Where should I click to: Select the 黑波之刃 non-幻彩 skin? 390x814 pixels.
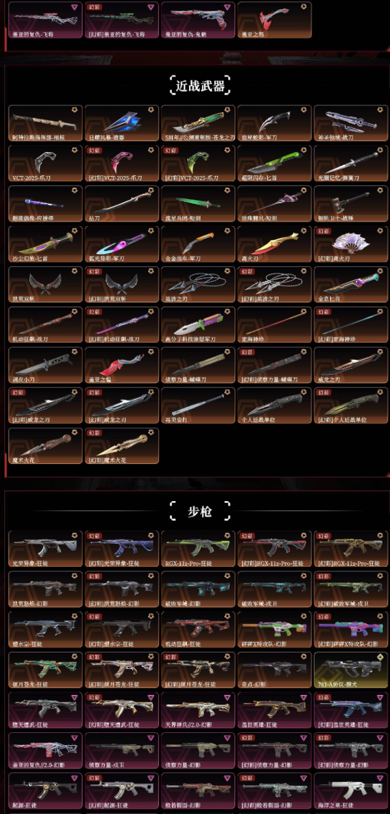point(198,284)
